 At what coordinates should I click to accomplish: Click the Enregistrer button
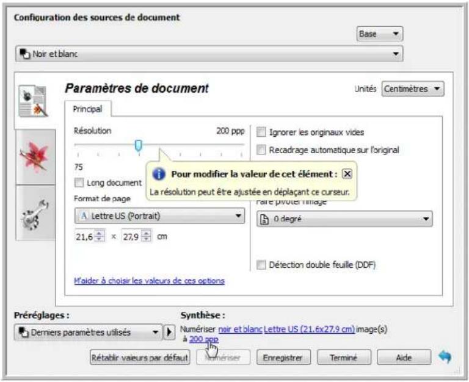pos(283,358)
